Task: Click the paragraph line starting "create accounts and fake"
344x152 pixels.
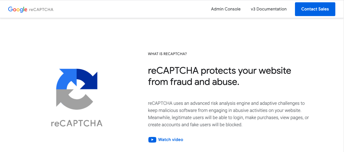Action: click(195, 125)
